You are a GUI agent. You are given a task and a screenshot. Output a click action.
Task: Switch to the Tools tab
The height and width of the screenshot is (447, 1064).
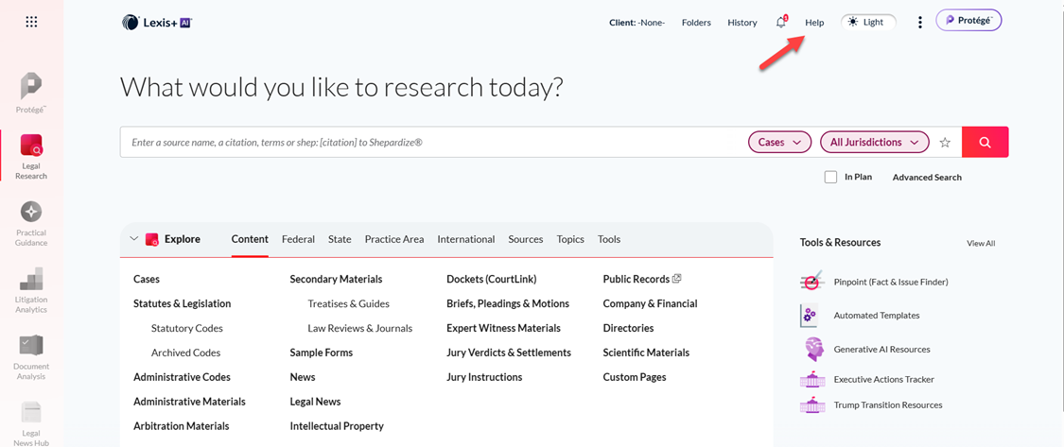click(609, 239)
